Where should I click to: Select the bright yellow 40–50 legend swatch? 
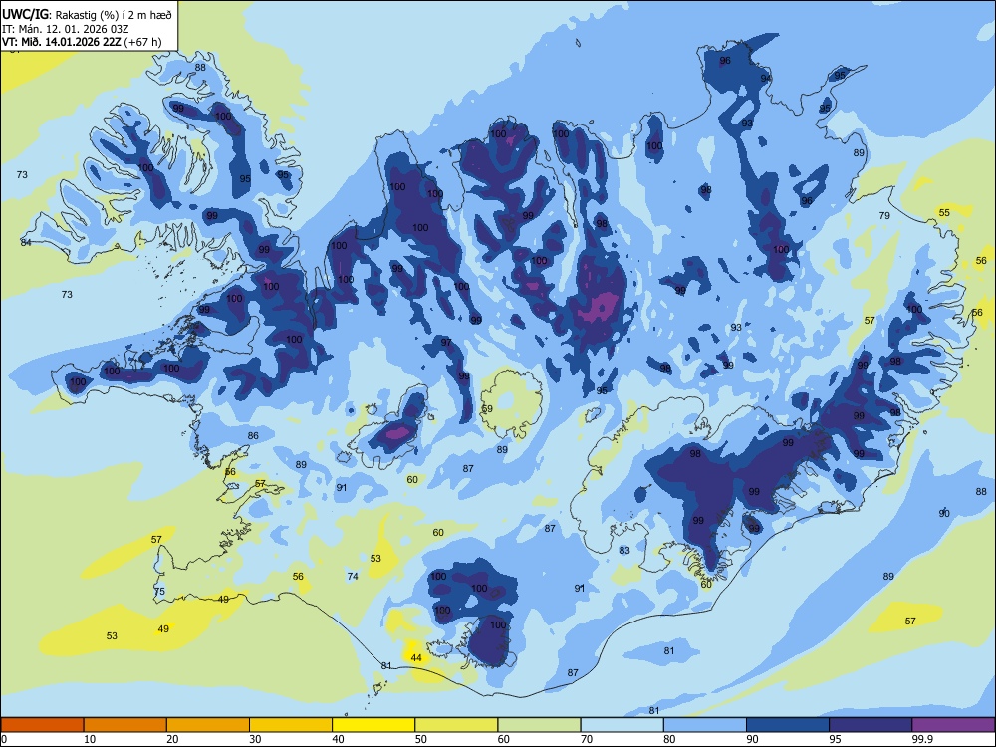click(373, 725)
